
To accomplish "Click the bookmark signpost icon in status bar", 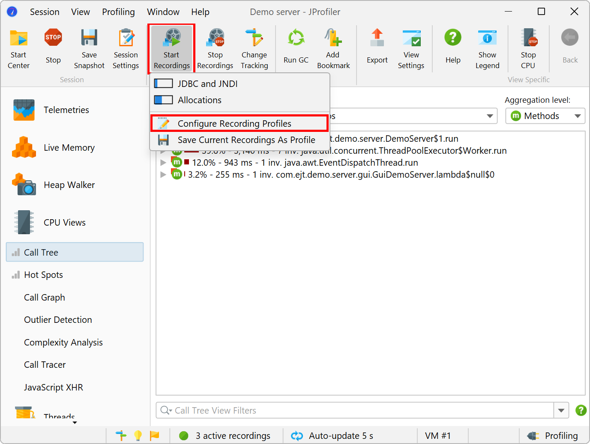I will [121, 435].
